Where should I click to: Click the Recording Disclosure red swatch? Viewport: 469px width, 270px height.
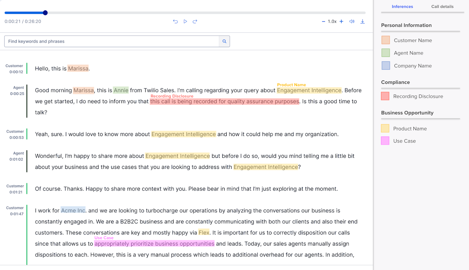pyautogui.click(x=385, y=96)
